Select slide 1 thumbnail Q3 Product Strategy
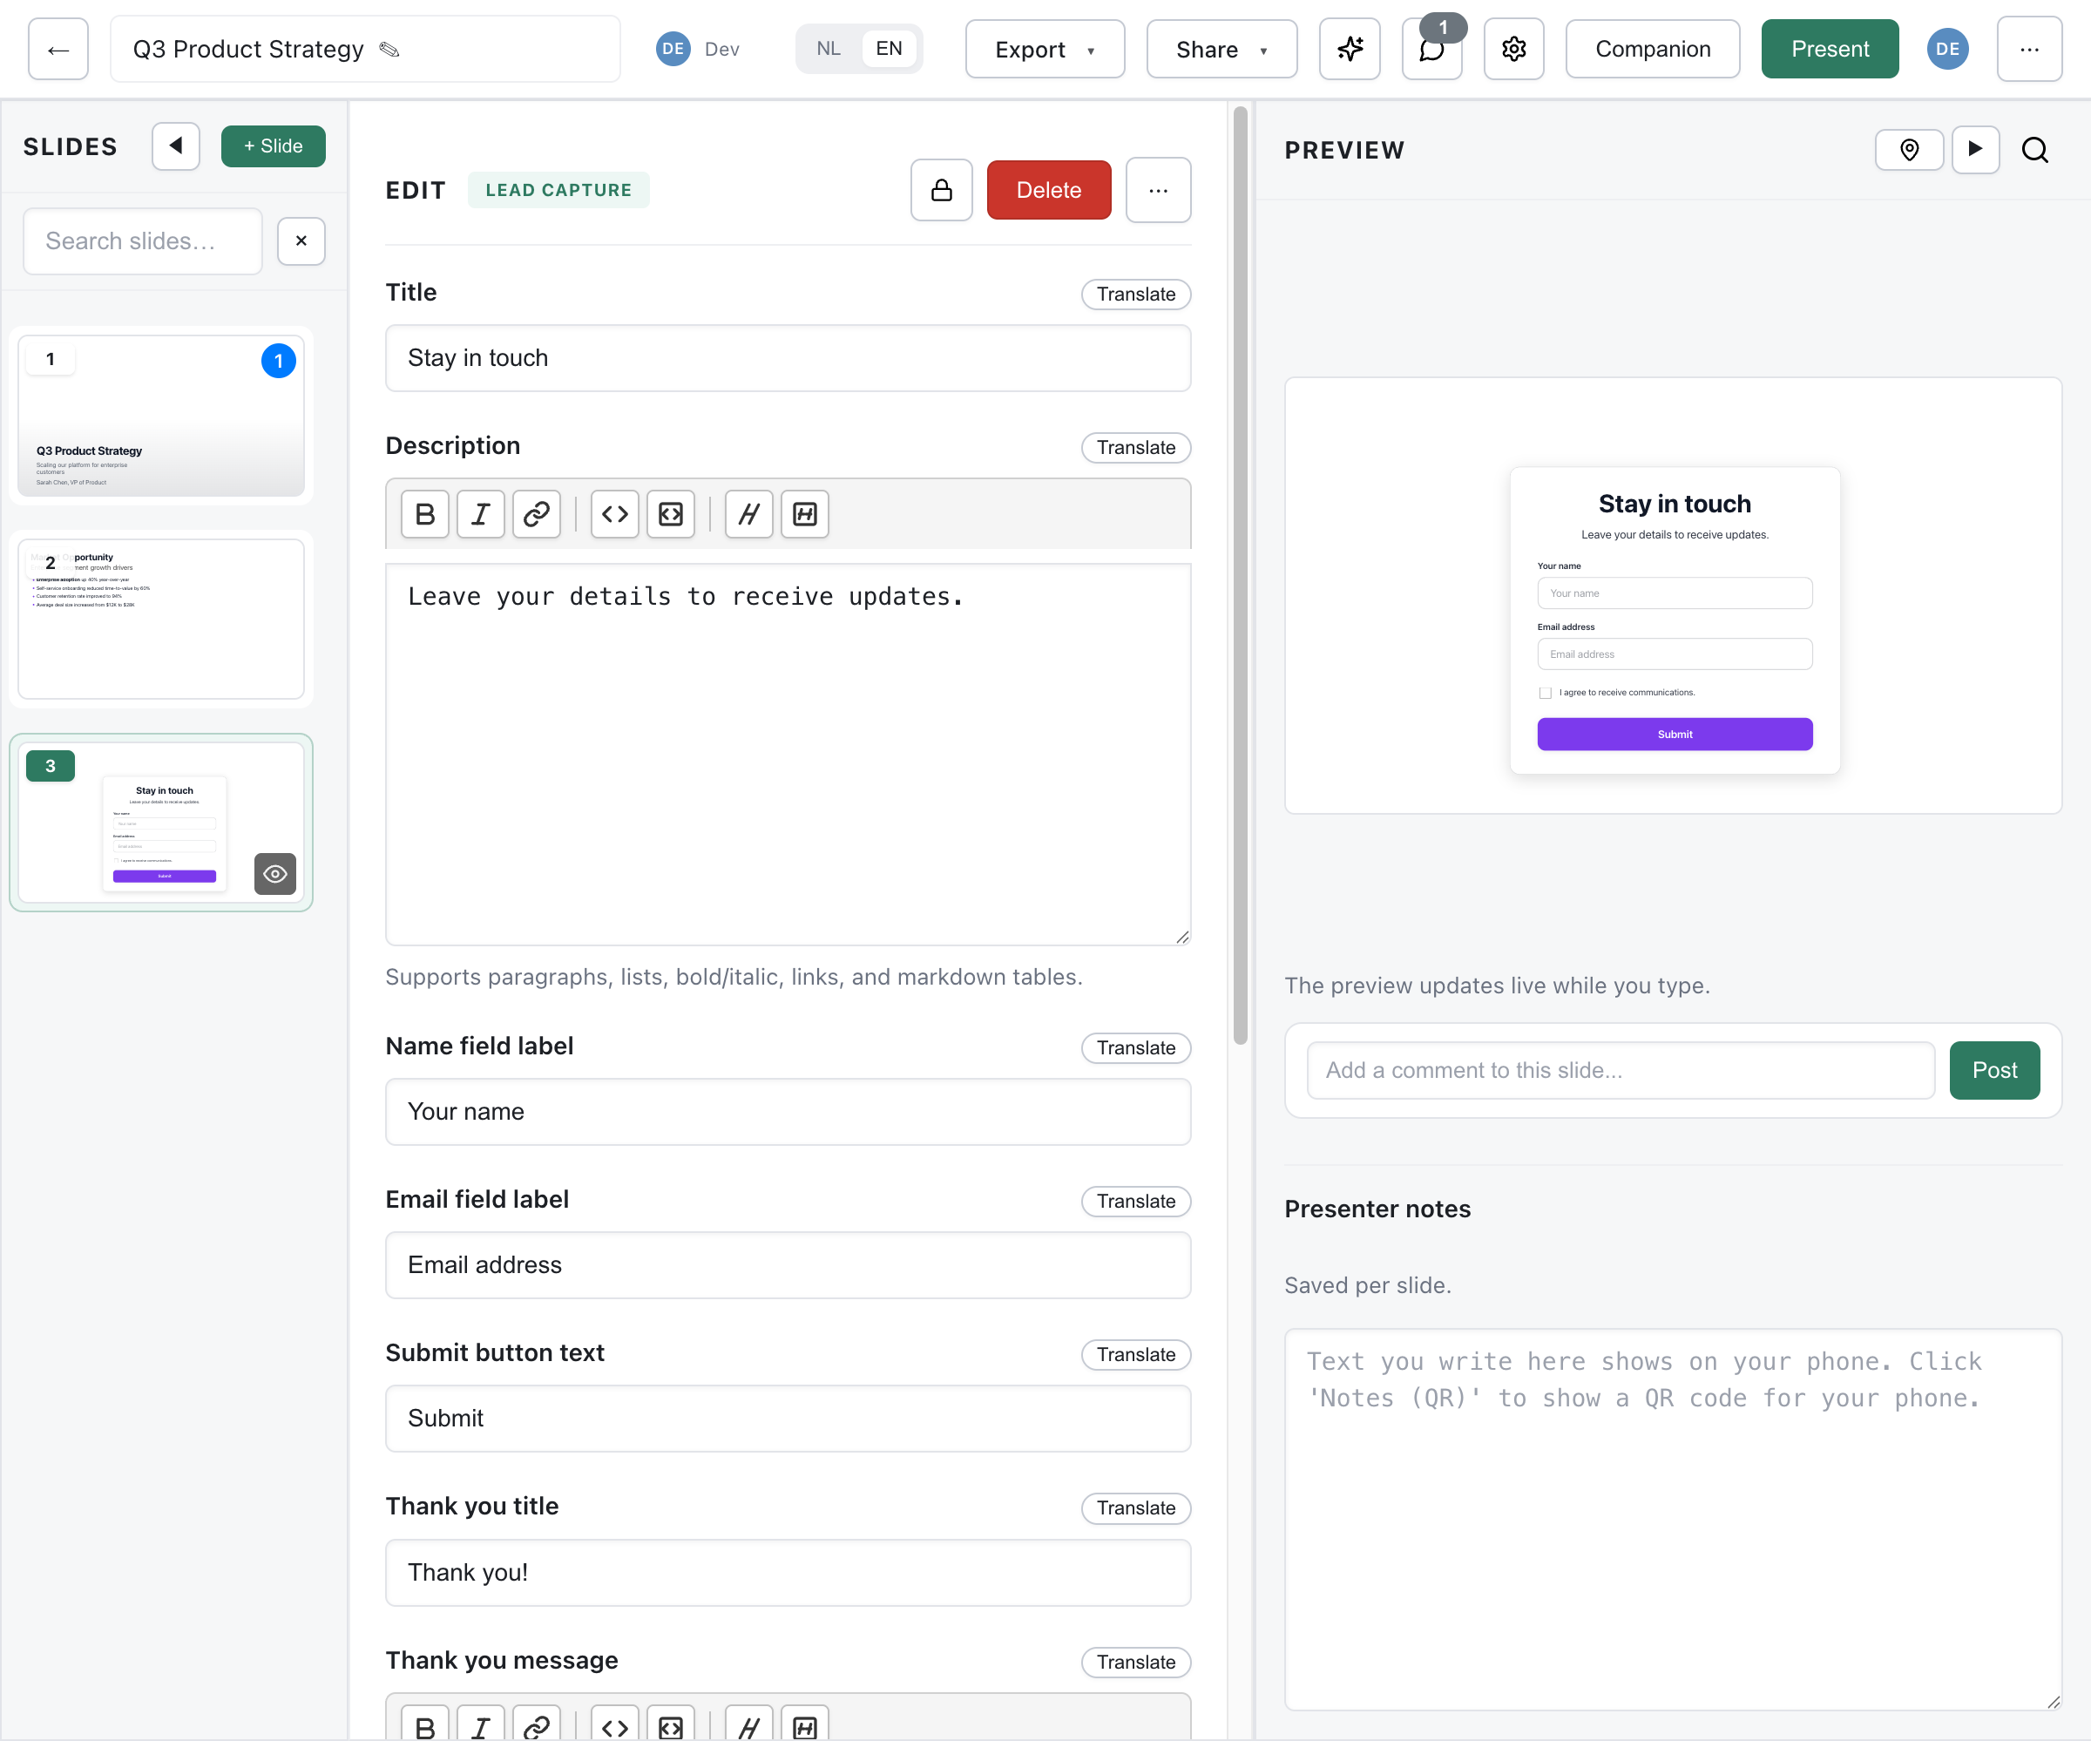Viewport: 2091px width, 1741px height. 161,416
